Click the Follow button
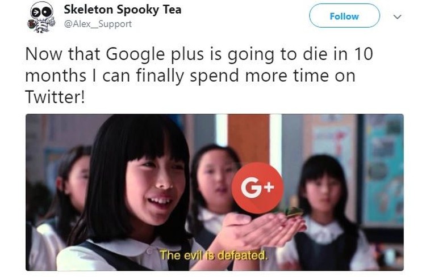The width and height of the screenshot is (426, 277). pyautogui.click(x=344, y=16)
